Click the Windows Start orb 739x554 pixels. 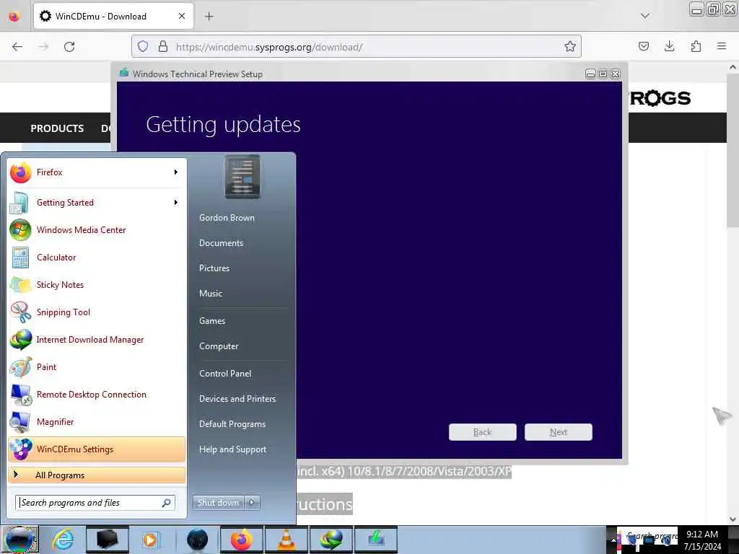coord(19,540)
